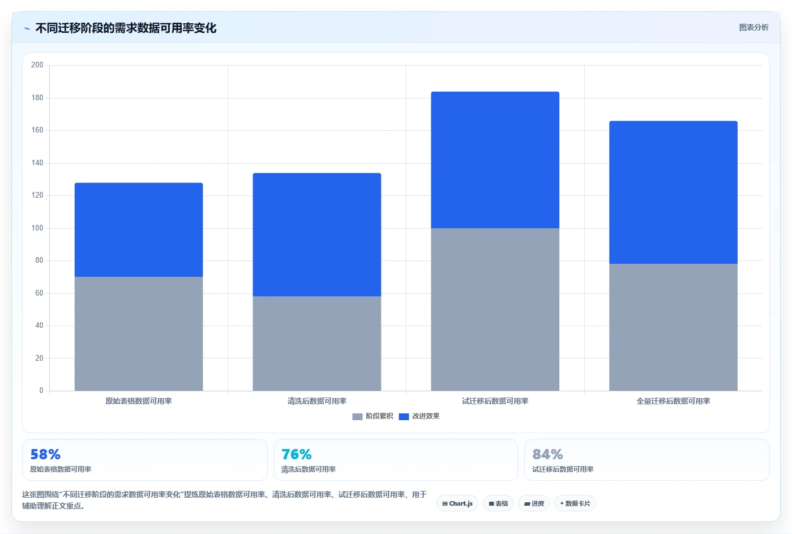Click the description paragraph starting 这张图围绕
Viewport: 792px width, 534px height.
click(x=224, y=500)
